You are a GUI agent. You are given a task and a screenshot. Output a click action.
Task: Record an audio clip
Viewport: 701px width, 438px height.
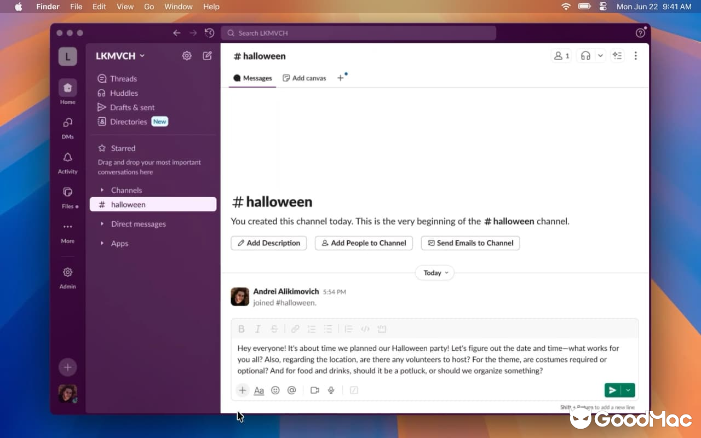tap(331, 390)
